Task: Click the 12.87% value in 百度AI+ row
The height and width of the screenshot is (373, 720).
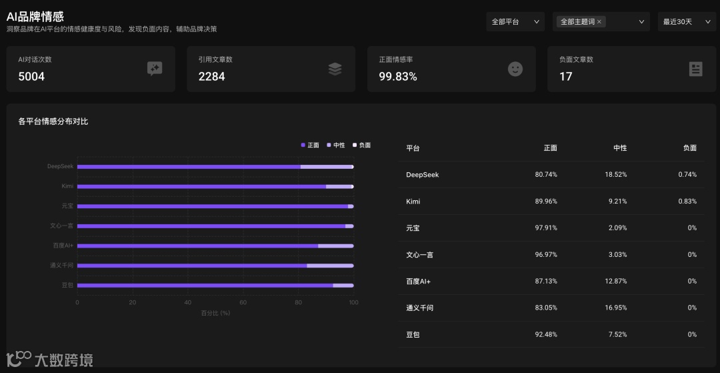Action: coord(616,281)
